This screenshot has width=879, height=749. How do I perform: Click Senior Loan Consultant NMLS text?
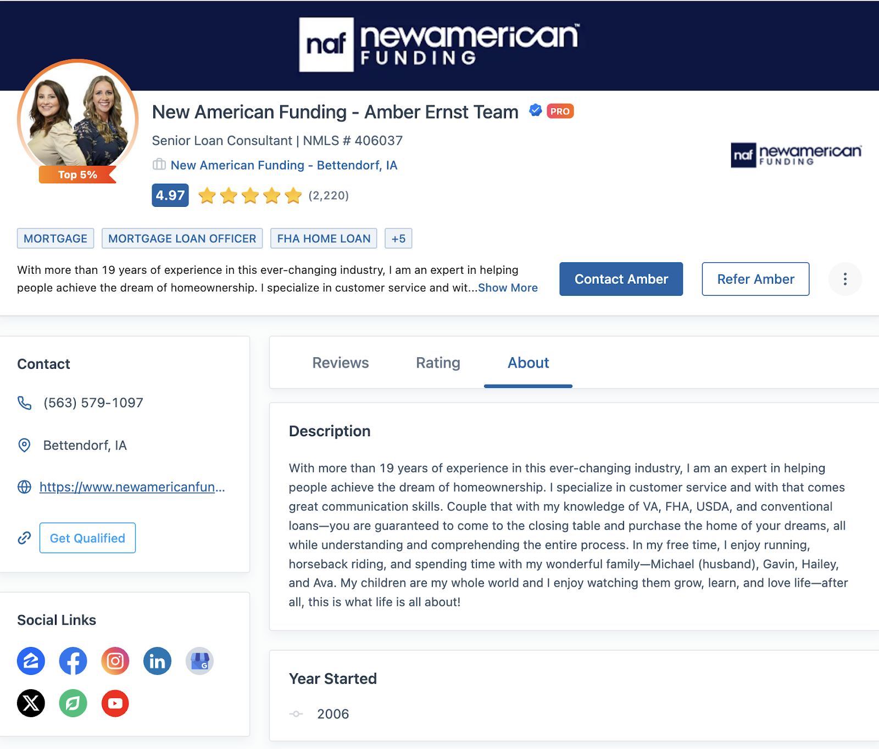point(277,140)
